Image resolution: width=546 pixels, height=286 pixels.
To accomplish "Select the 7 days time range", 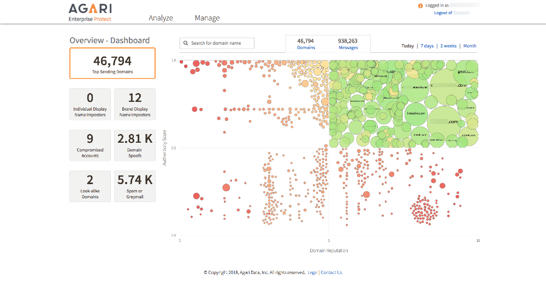I will point(427,46).
